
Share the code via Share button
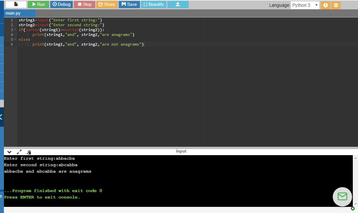106,5
